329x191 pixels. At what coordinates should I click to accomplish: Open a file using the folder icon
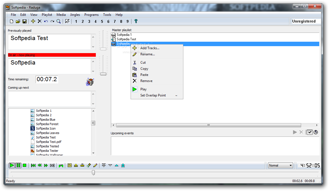coord(18,21)
